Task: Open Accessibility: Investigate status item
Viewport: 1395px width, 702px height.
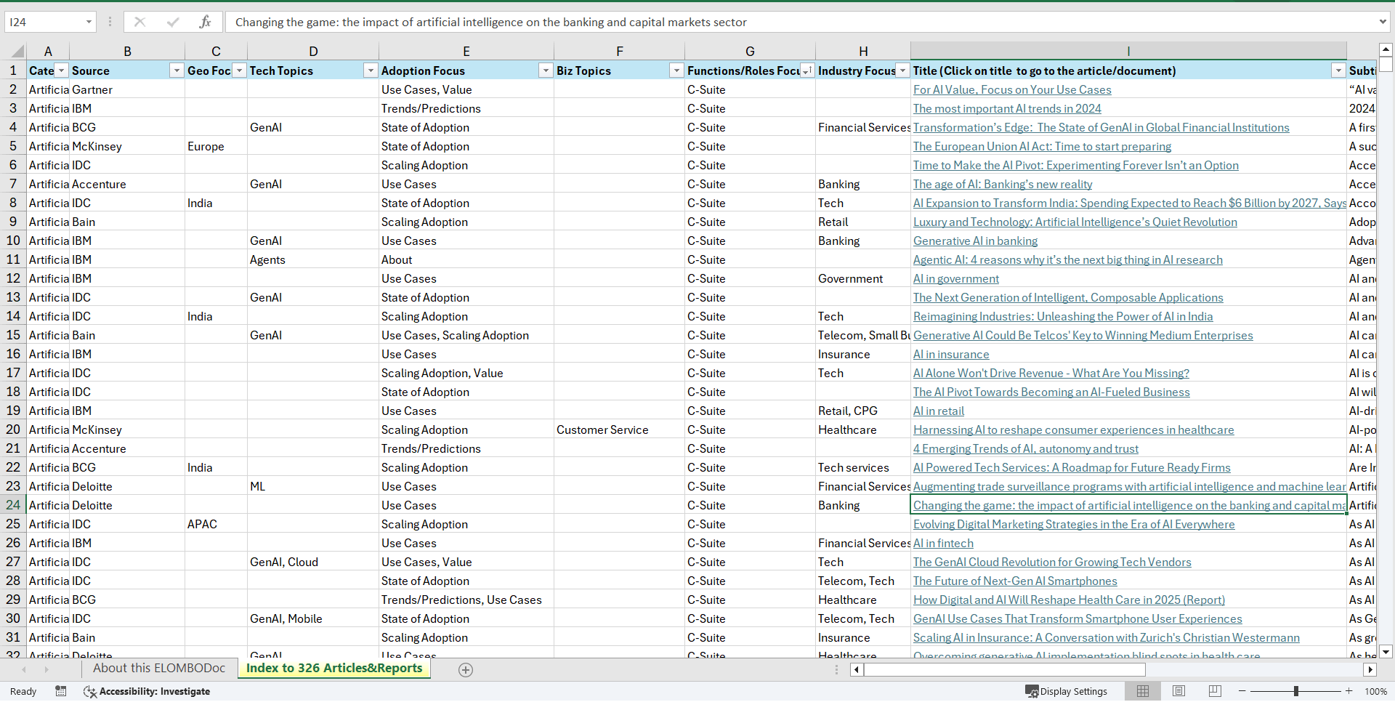Action: 147,691
